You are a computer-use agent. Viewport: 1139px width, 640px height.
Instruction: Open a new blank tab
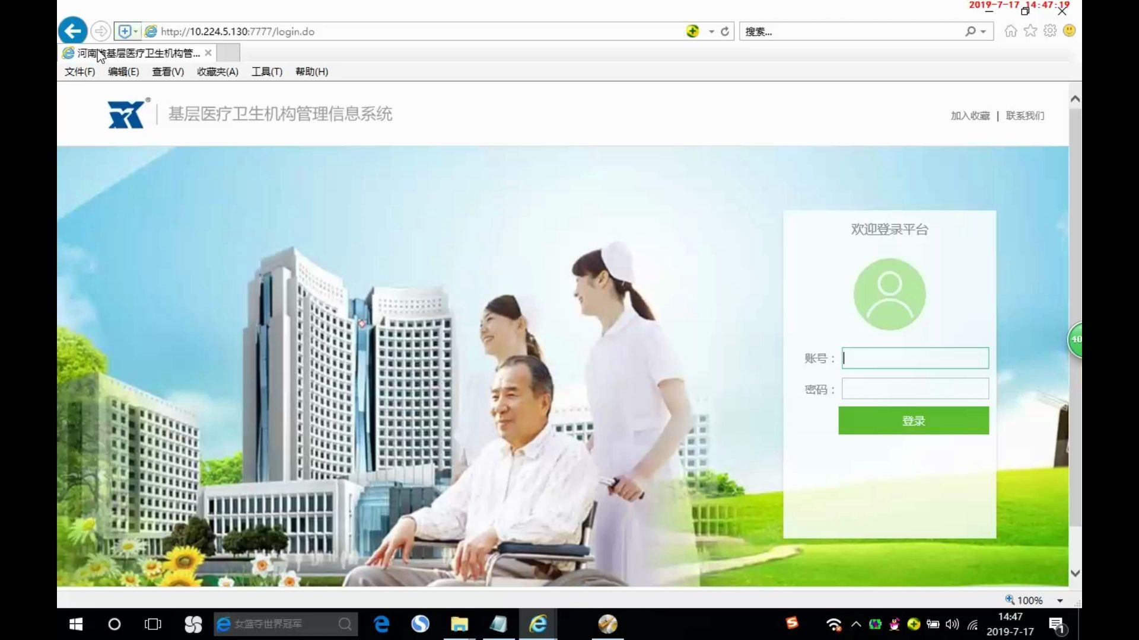[x=228, y=53]
